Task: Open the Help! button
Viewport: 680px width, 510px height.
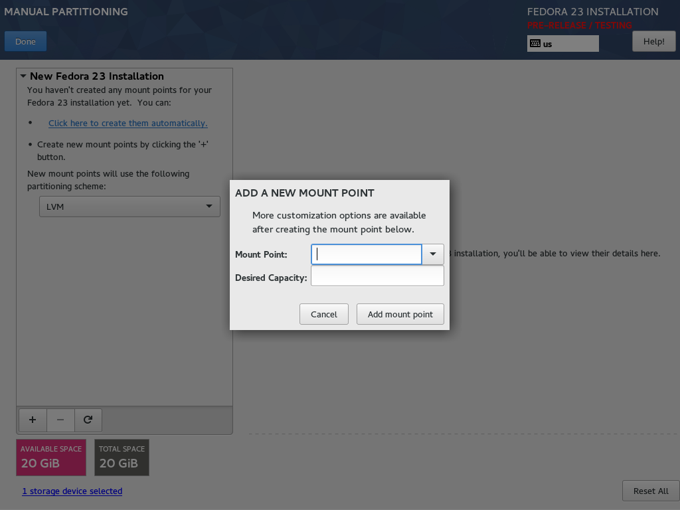Action: click(653, 41)
